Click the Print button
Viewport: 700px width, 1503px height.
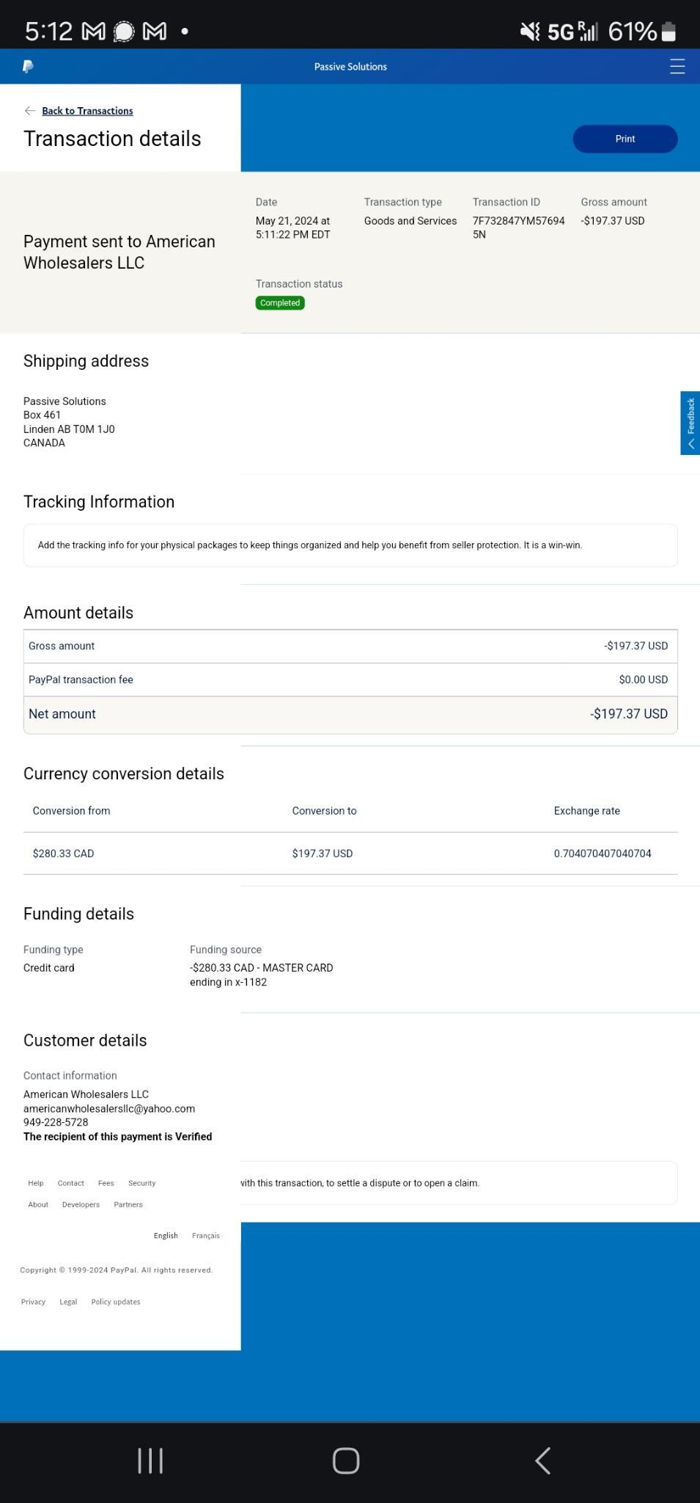pyautogui.click(x=625, y=139)
